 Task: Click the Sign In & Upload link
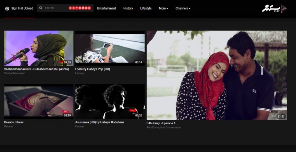pyautogui.click(x=22, y=8)
